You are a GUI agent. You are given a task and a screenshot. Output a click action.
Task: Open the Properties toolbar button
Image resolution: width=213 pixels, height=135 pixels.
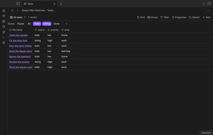pyautogui.click(x=179, y=17)
